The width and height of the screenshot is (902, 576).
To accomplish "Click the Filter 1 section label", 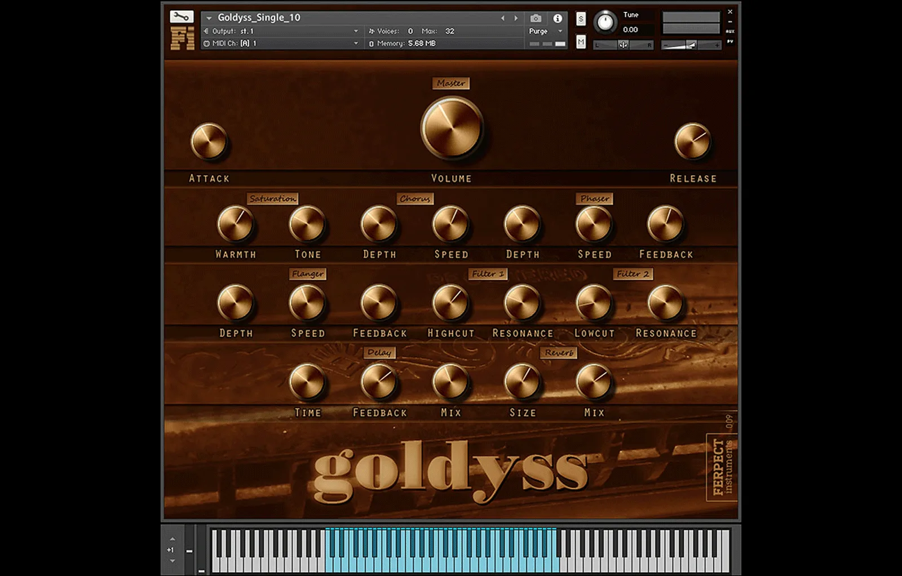I will click(488, 274).
